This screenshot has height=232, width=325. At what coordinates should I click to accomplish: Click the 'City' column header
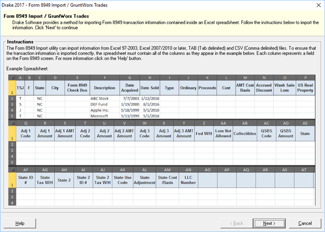coord(55,88)
